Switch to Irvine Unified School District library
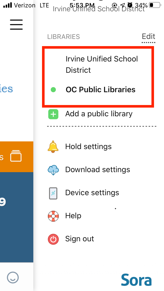The image size is (164, 291). click(x=102, y=64)
